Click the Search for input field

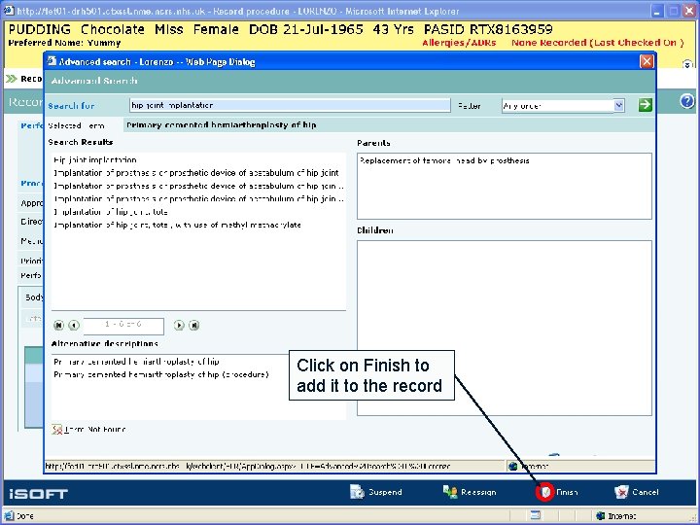coord(290,105)
